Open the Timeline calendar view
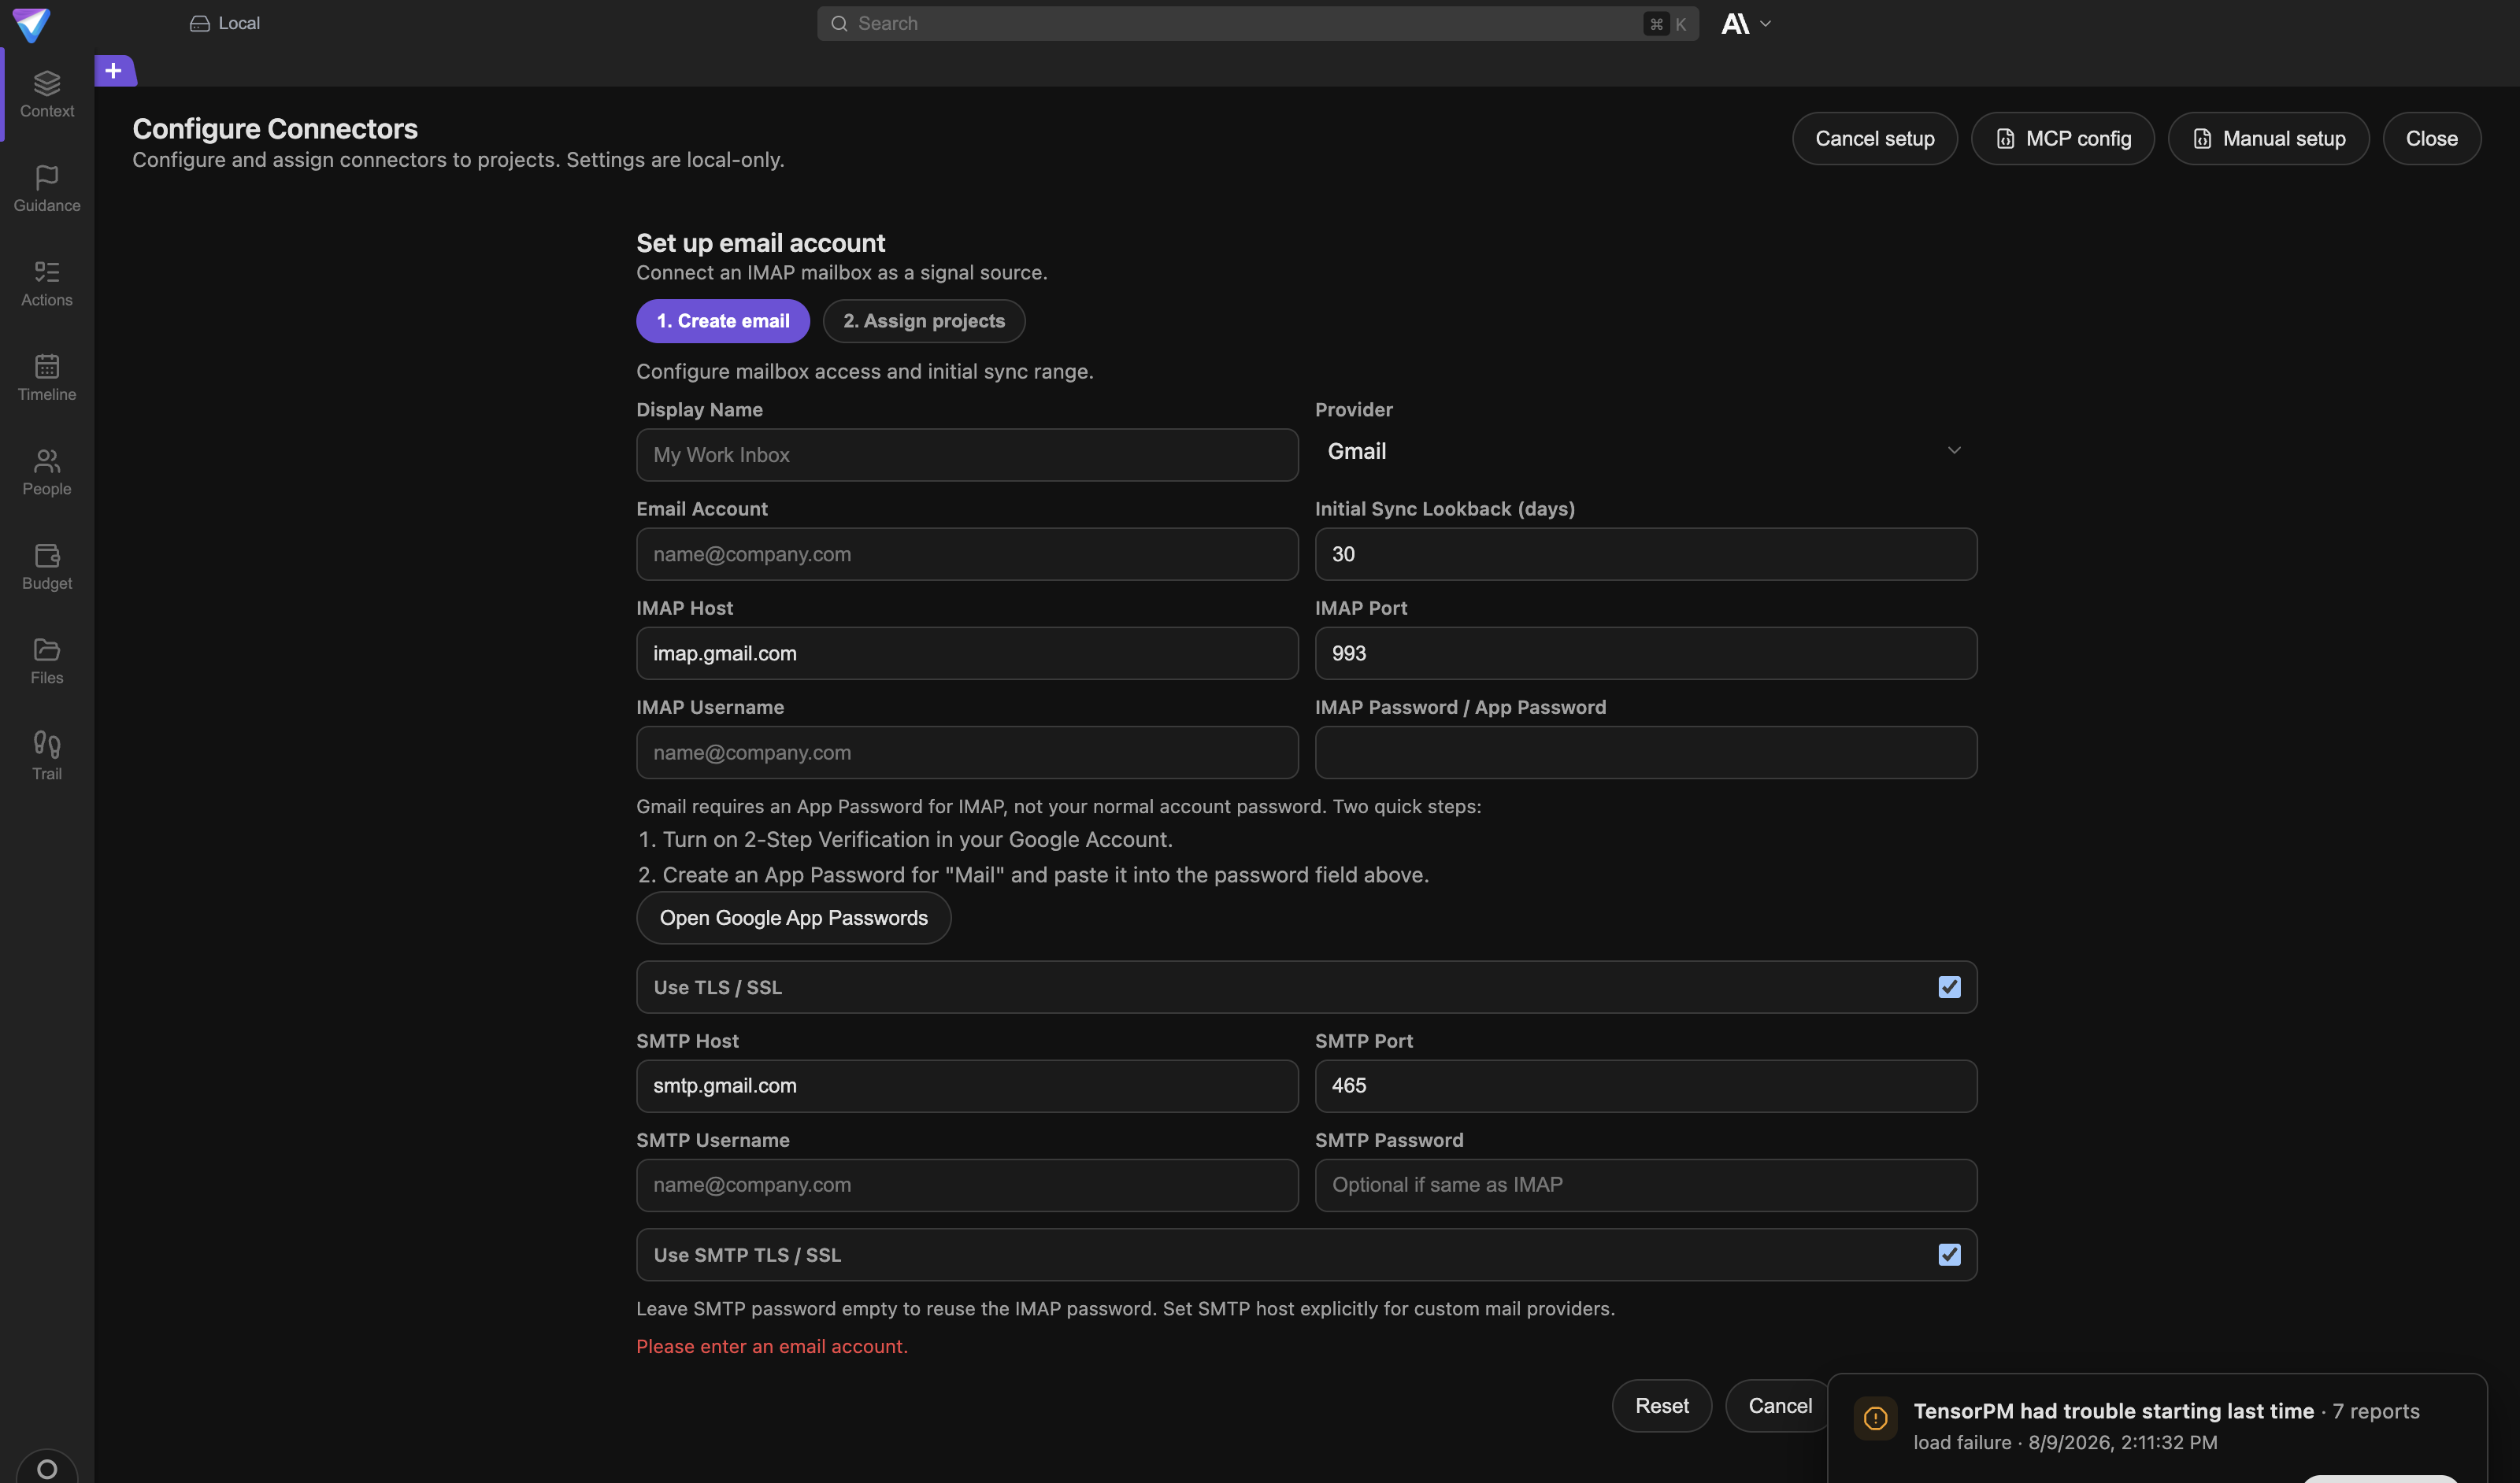The height and width of the screenshot is (1483, 2520). pos(47,378)
